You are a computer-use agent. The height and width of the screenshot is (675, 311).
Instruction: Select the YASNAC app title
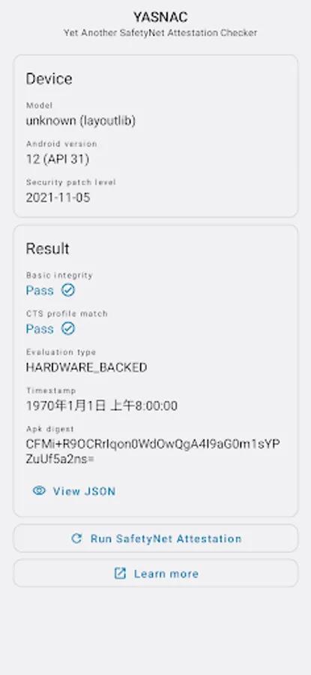(x=160, y=17)
